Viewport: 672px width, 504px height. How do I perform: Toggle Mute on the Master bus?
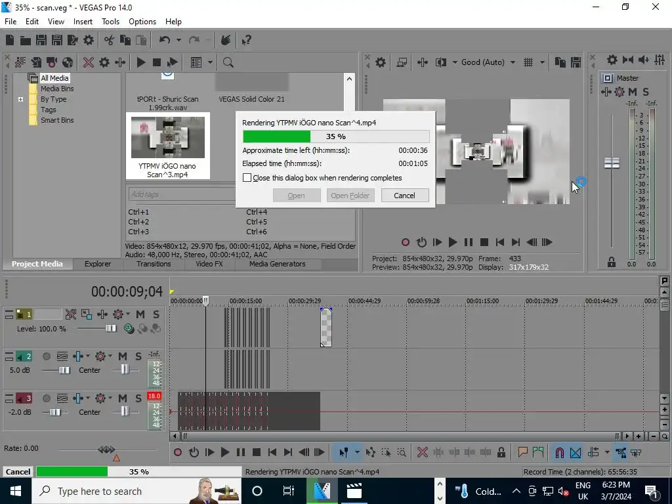(x=633, y=92)
